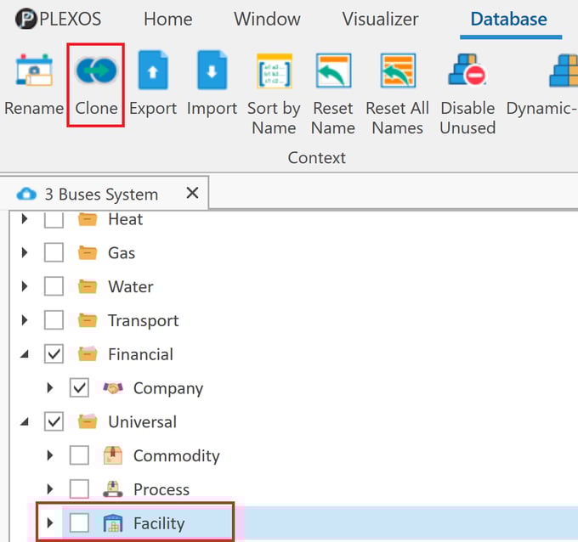This screenshot has height=542, width=578.
Task: Expand the Transport folder node
Action: pos(25,321)
